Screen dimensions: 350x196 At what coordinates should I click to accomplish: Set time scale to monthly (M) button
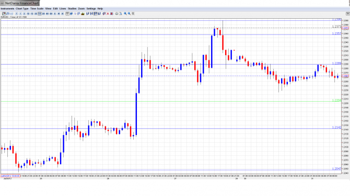(x=63, y=14)
